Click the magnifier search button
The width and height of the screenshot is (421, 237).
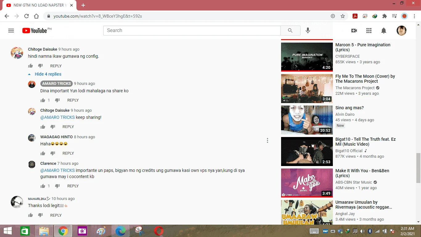290,31
